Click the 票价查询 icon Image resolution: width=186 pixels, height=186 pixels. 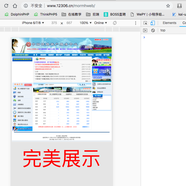[x=15, y=116]
